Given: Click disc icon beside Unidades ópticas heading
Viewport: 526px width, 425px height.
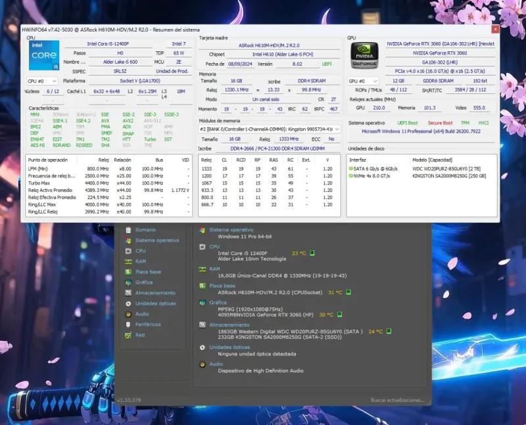Looking at the screenshot, I should coord(203,347).
